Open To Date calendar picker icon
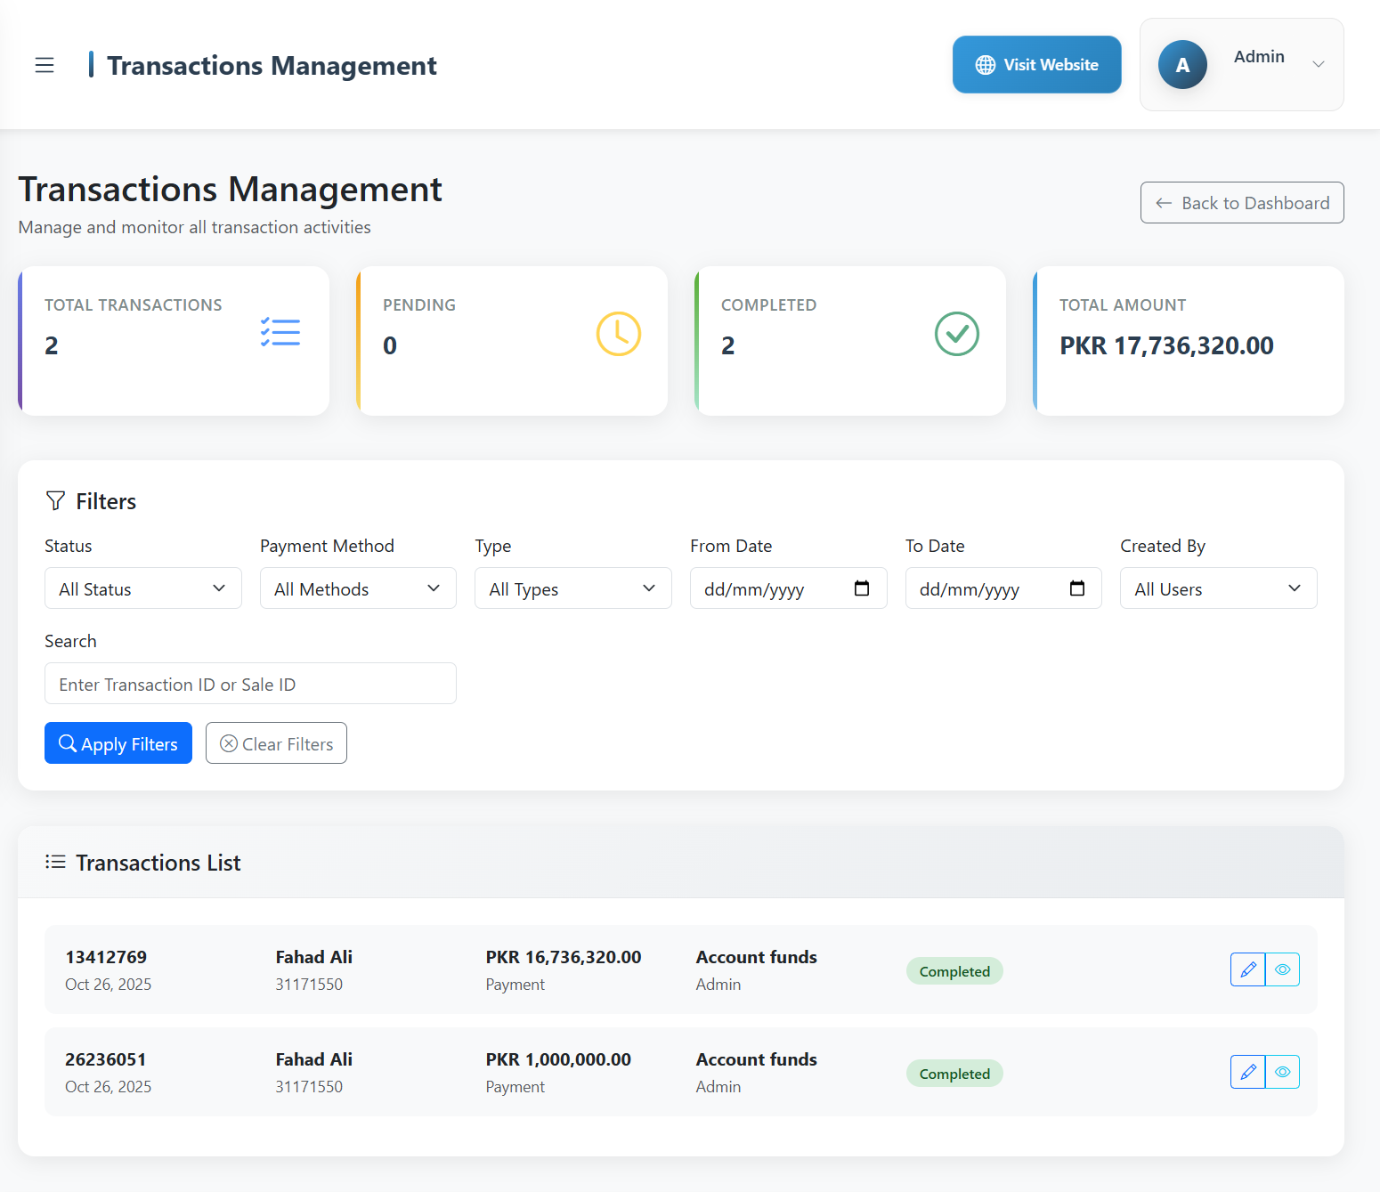Viewport: 1380px width, 1192px height. pyautogui.click(x=1076, y=588)
